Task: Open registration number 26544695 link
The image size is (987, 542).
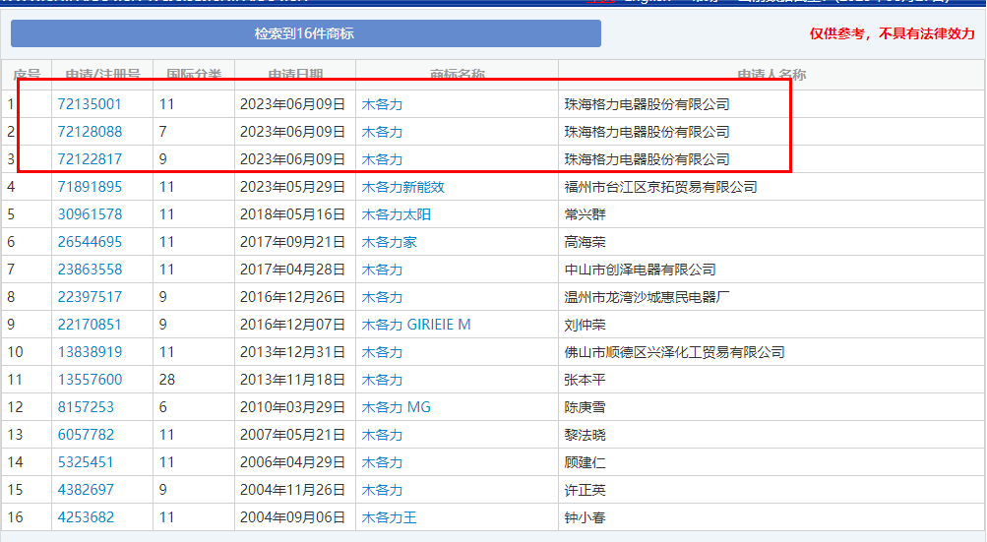Action: click(x=90, y=242)
